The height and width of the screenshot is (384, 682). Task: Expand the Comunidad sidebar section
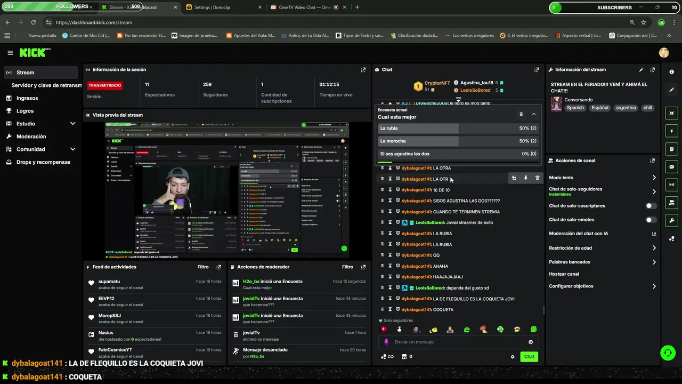pos(42,149)
